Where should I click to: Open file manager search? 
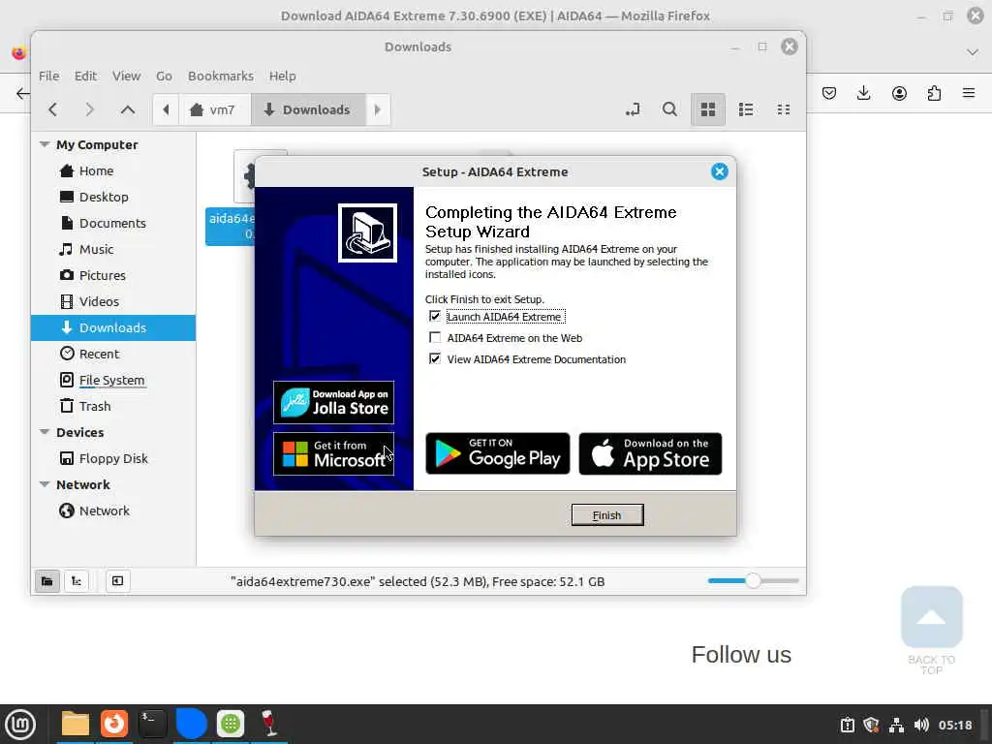click(x=669, y=109)
